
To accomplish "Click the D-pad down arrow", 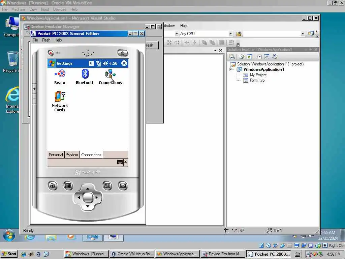I will (x=88, y=207).
